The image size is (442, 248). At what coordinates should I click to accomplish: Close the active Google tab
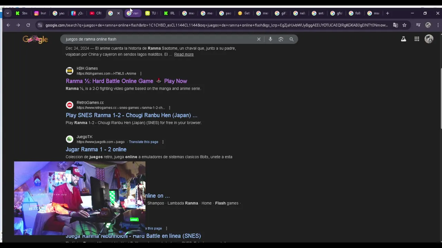[x=118, y=13]
